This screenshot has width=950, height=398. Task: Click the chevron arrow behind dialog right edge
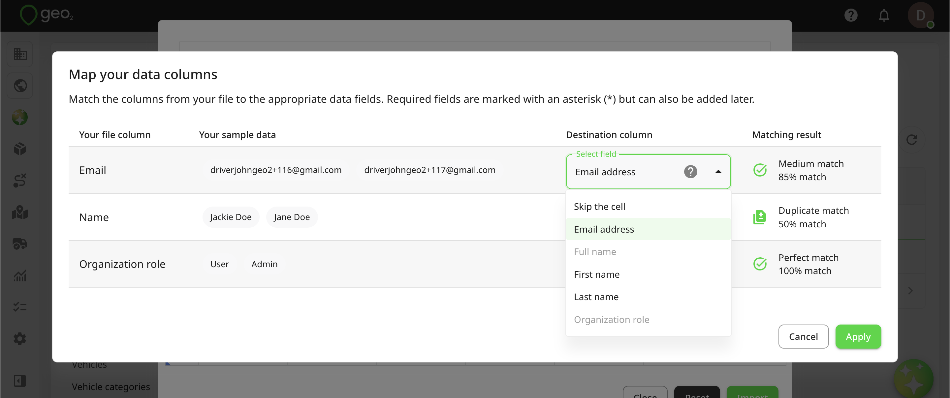click(910, 291)
